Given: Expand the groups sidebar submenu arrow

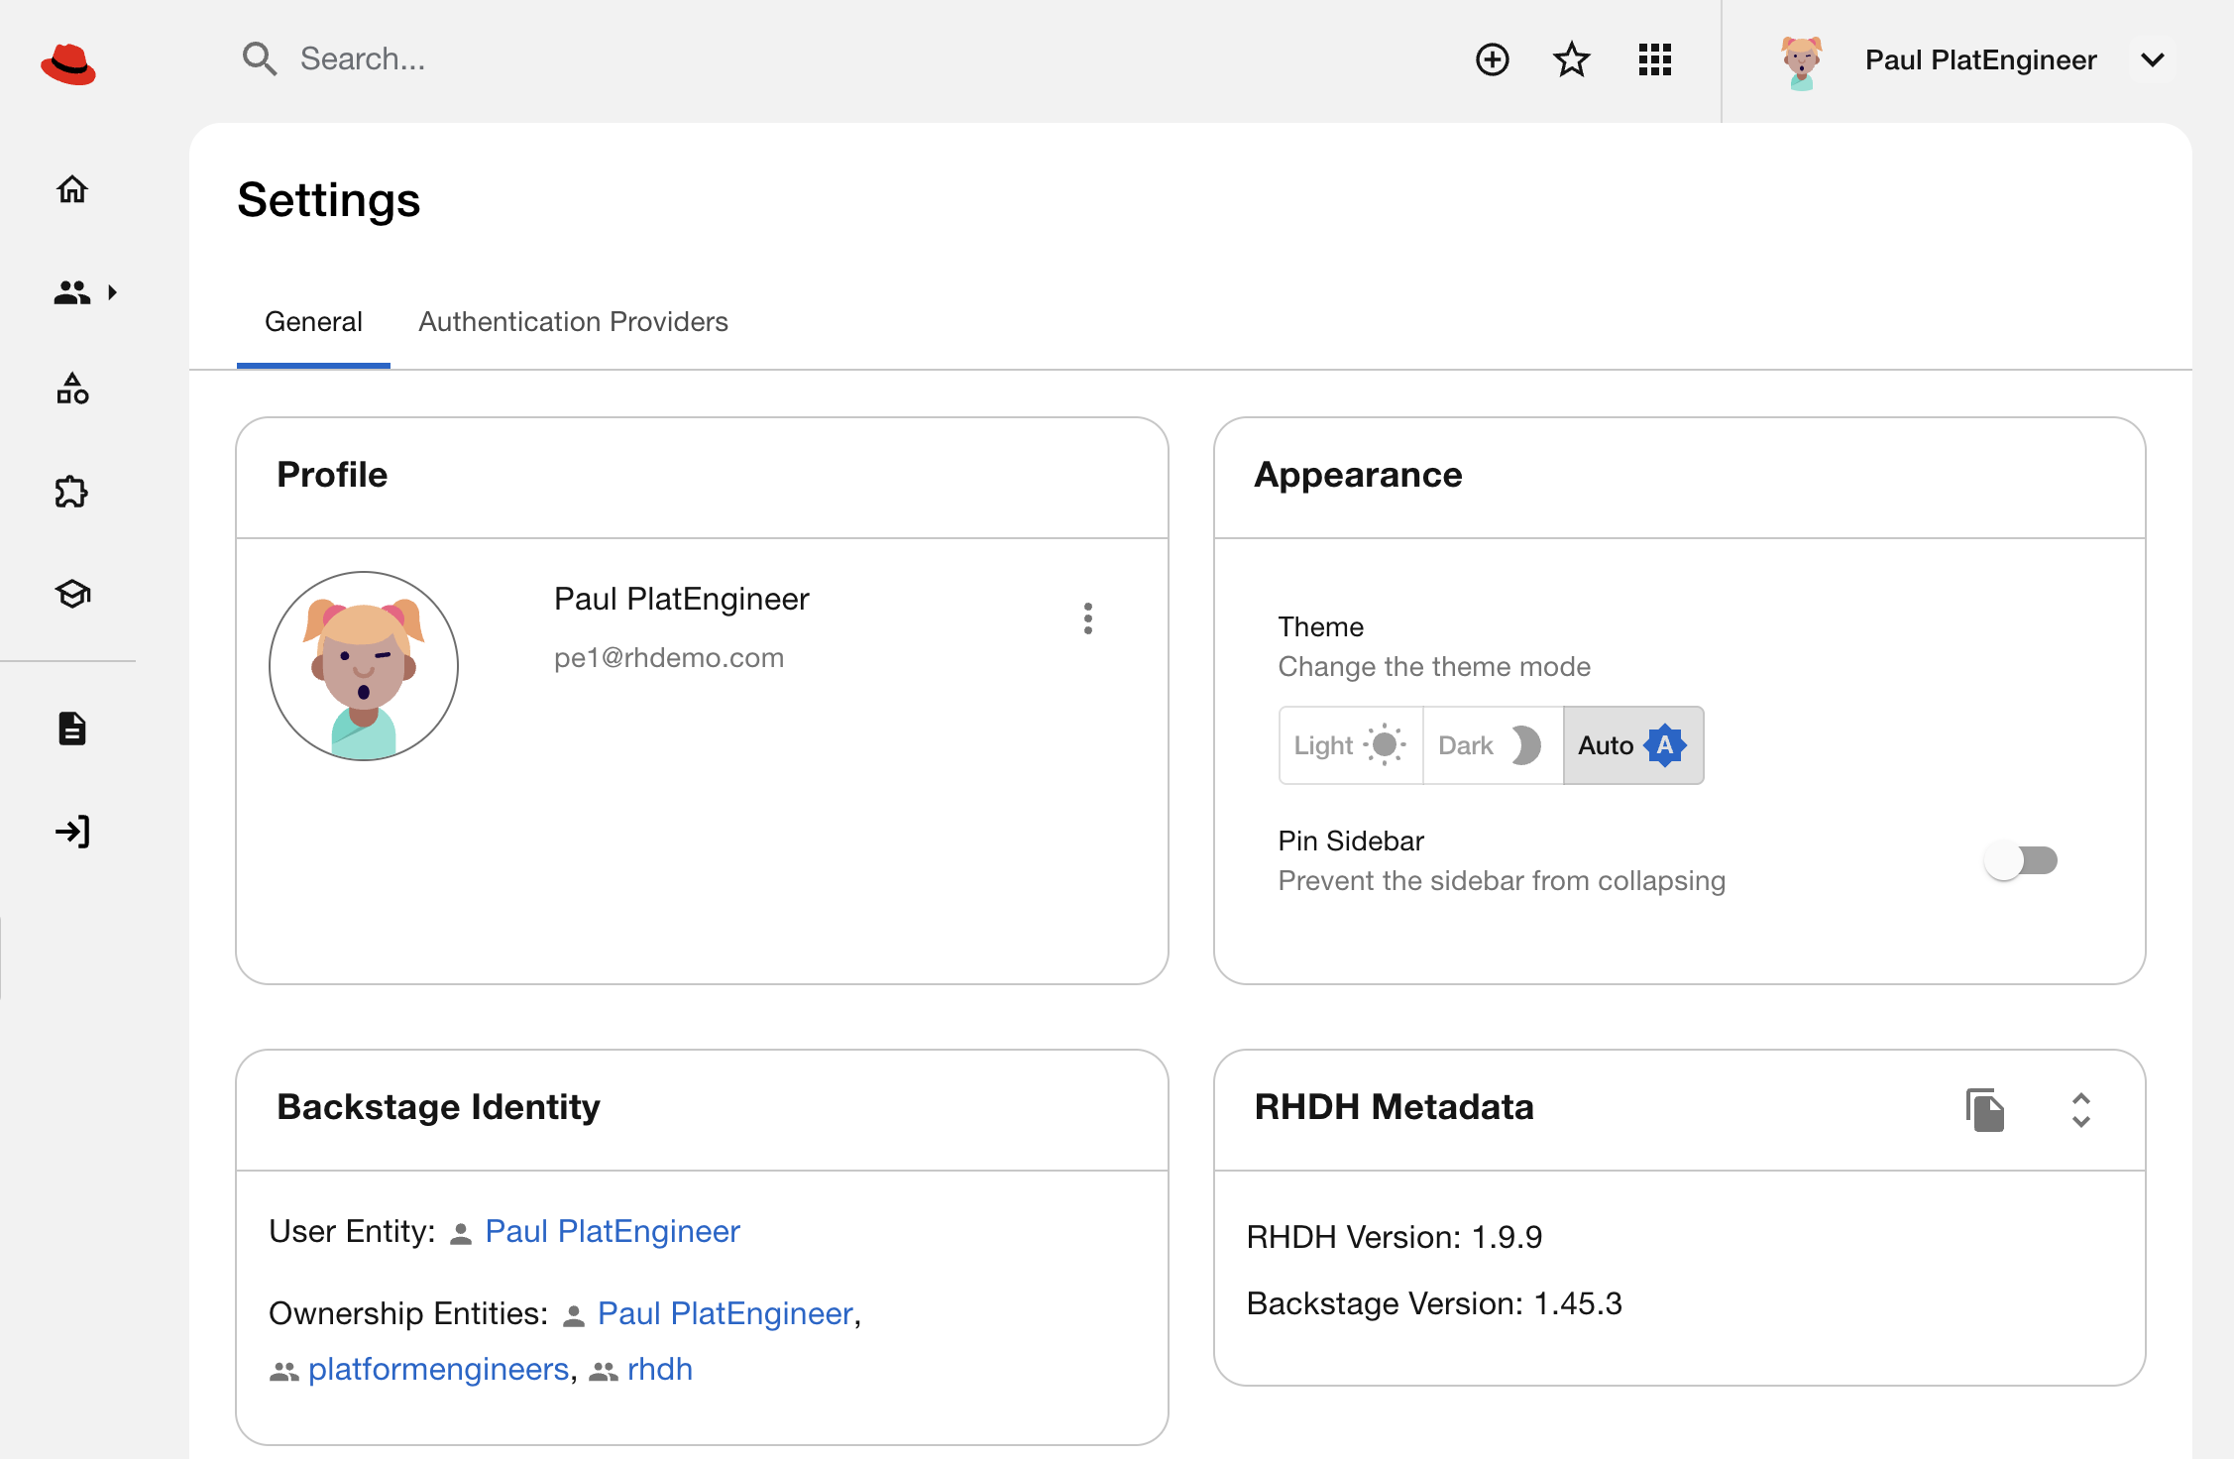Looking at the screenshot, I should [x=113, y=292].
